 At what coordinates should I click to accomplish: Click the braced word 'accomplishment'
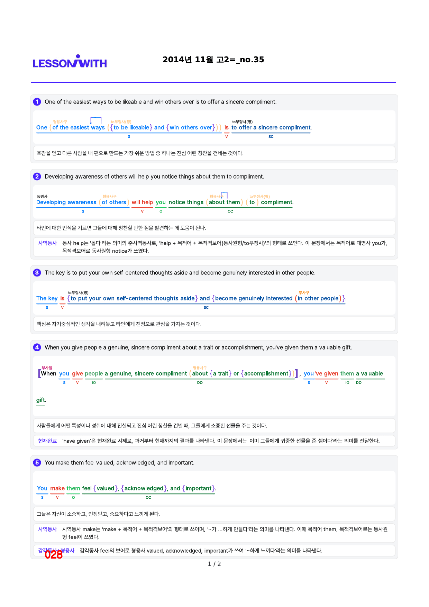pyautogui.click(x=266, y=373)
